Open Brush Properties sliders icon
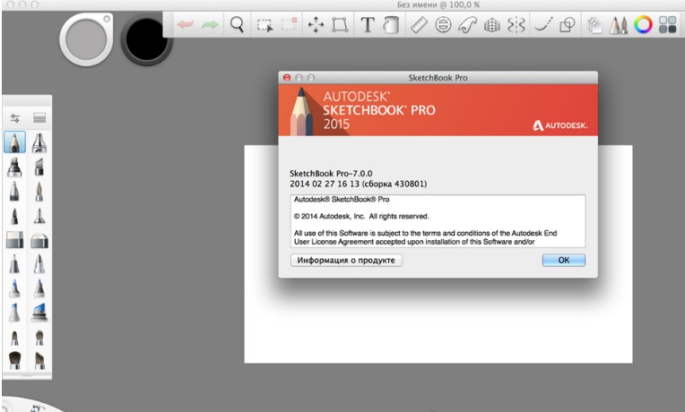Image resolution: width=685 pixels, height=412 pixels. click(15, 118)
